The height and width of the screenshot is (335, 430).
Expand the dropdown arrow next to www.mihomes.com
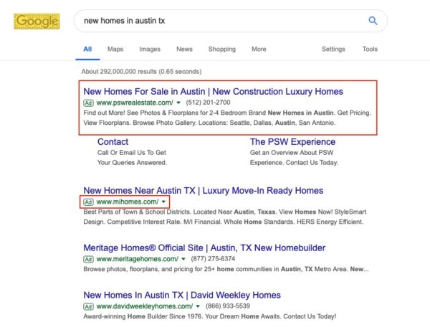(x=163, y=202)
